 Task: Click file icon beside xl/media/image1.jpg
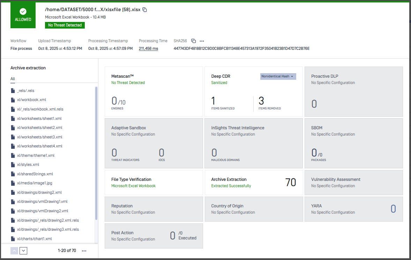pyautogui.click(x=13, y=183)
